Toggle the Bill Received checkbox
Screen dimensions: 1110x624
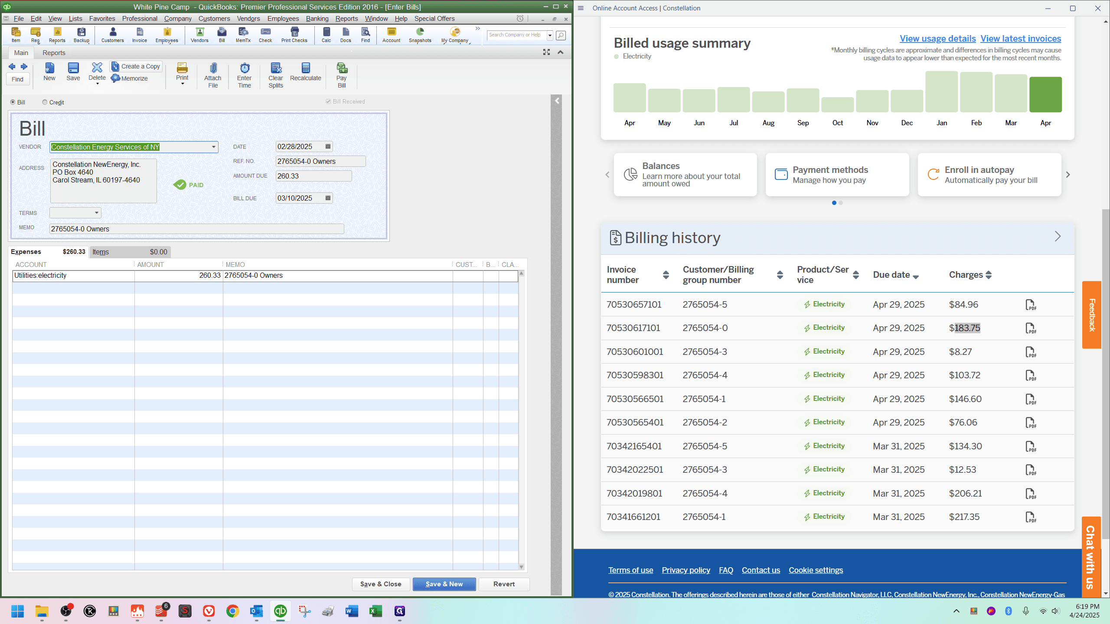click(x=328, y=101)
